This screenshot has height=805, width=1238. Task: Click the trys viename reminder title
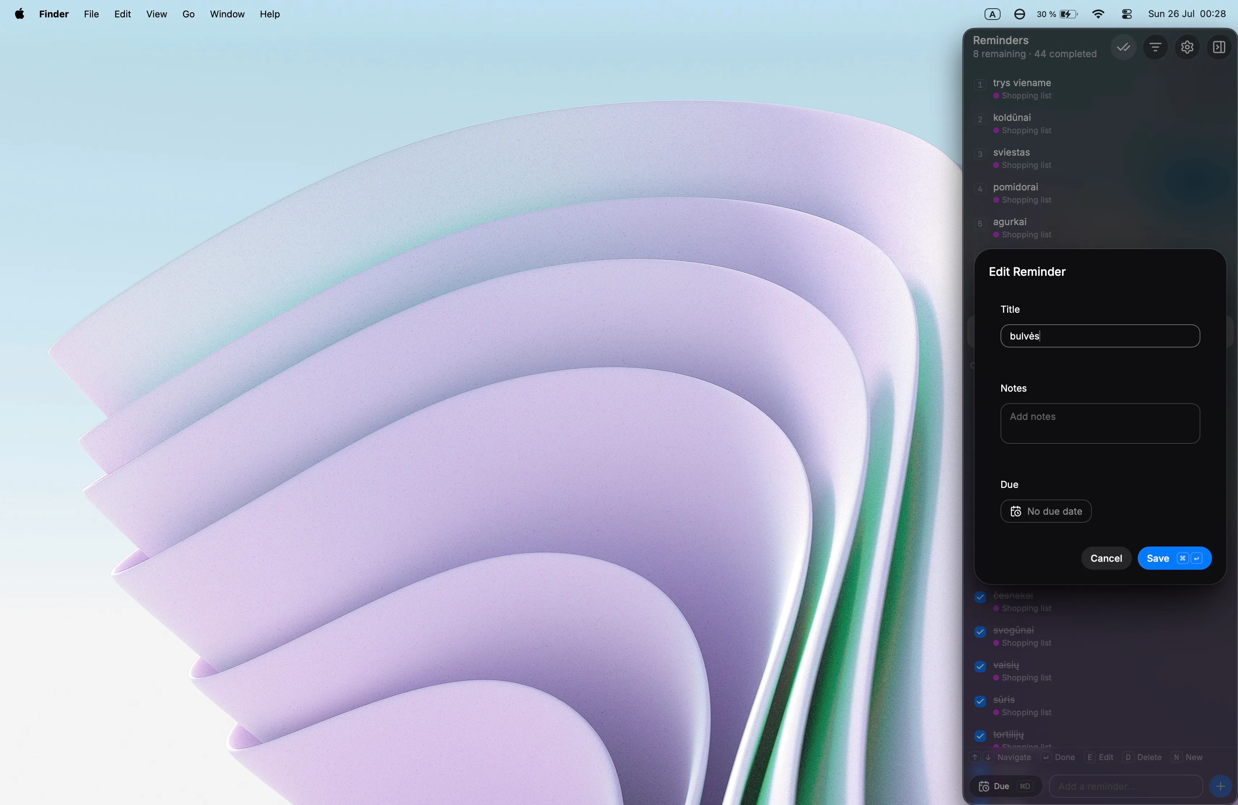(x=1022, y=83)
